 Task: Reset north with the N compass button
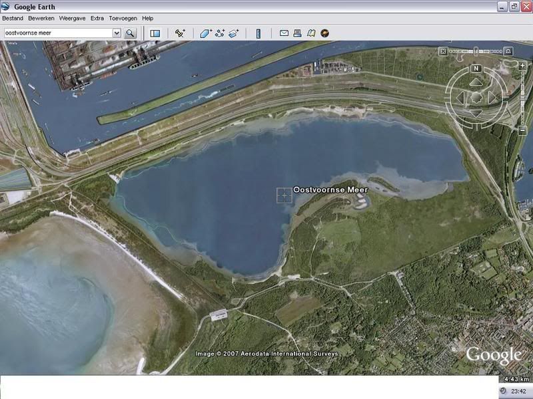pyautogui.click(x=476, y=68)
